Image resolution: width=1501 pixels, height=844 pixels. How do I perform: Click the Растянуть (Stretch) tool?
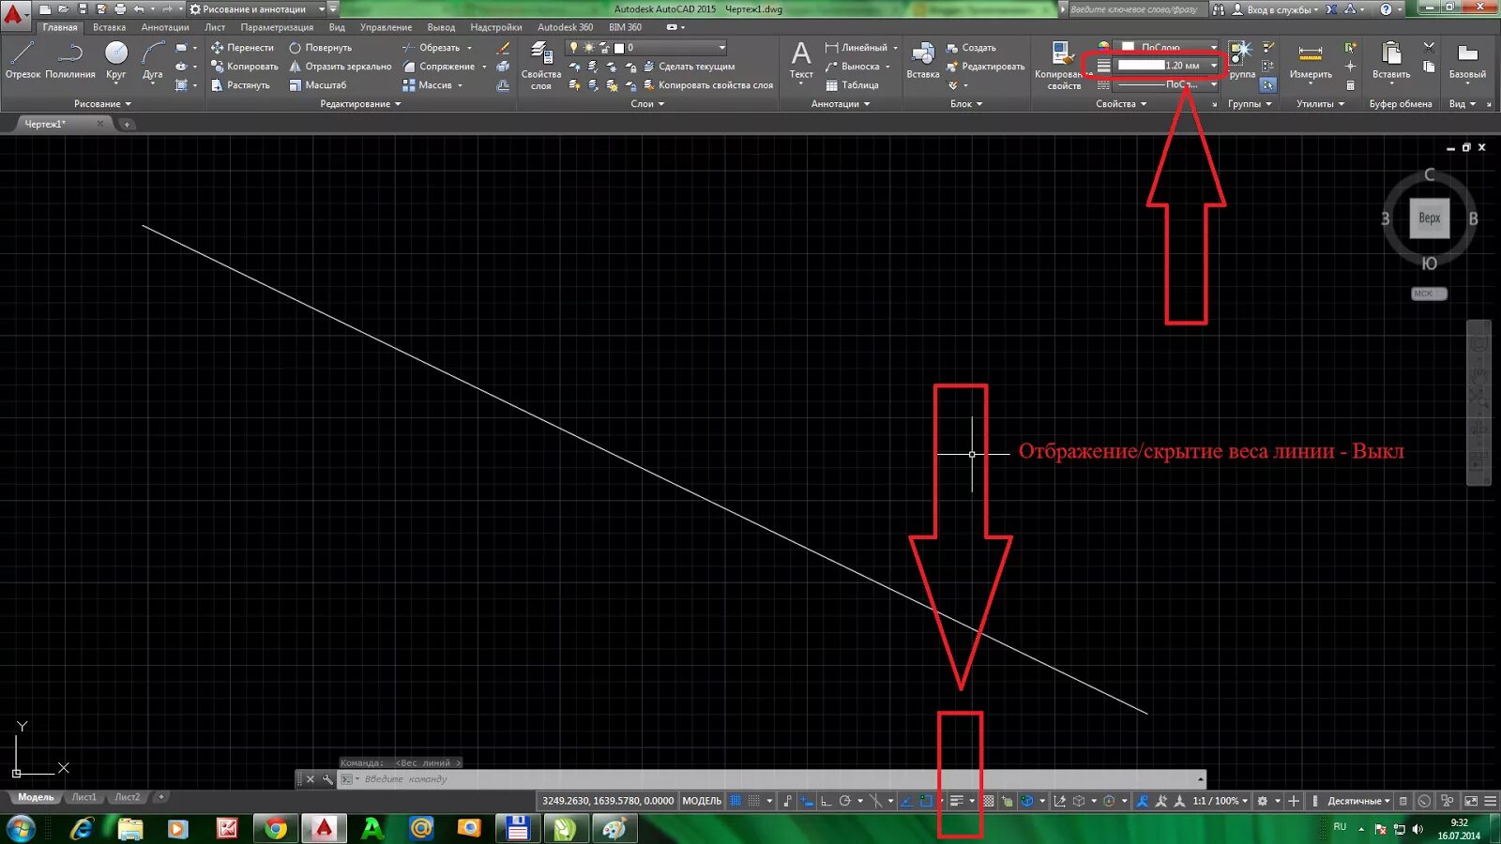click(x=240, y=85)
